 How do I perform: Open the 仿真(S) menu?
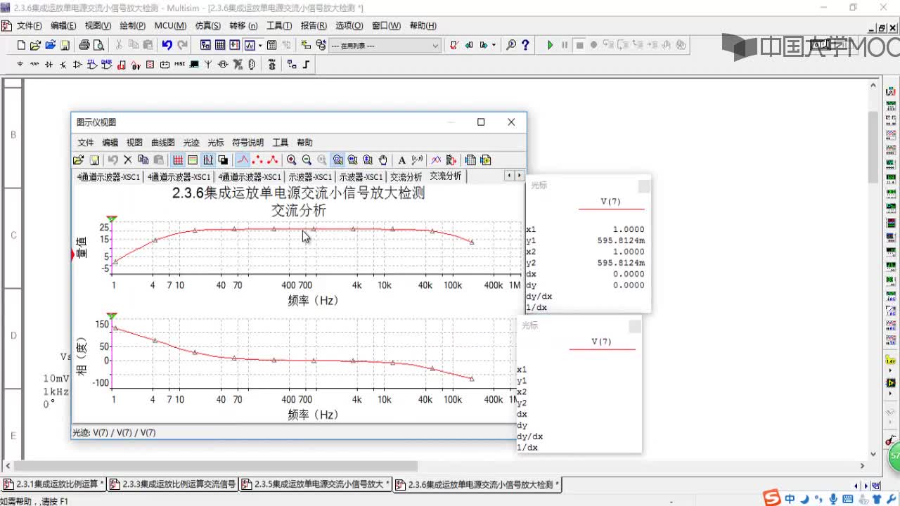207,26
